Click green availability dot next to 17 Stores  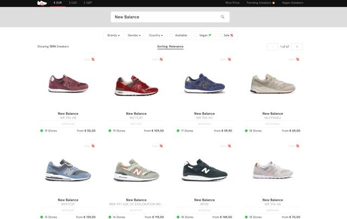tap(178, 131)
